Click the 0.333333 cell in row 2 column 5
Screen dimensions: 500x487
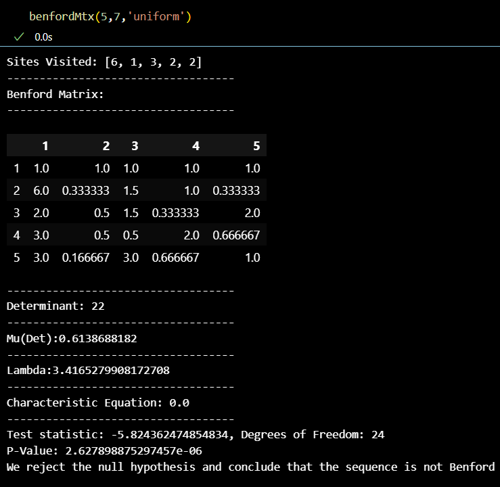point(236,191)
